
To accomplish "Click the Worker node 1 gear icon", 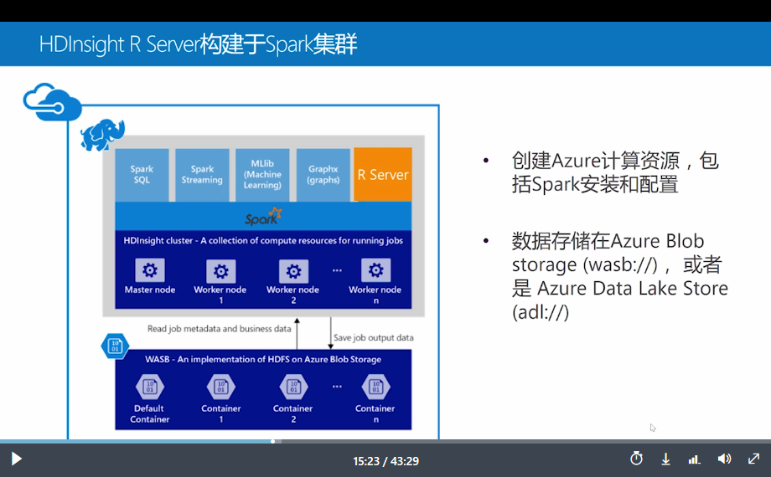I will (220, 271).
